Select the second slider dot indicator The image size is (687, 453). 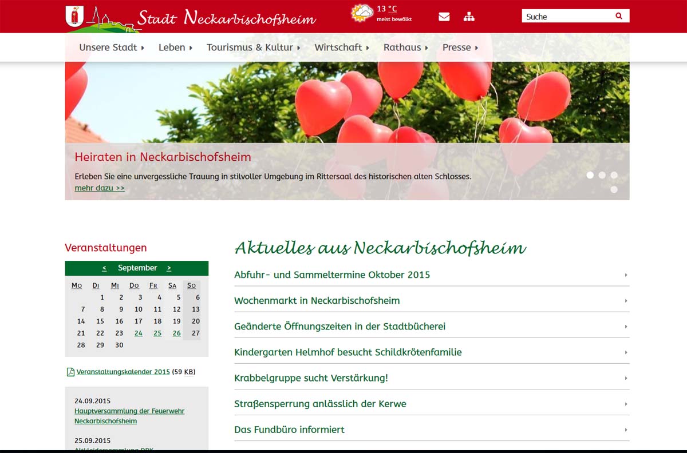602,175
